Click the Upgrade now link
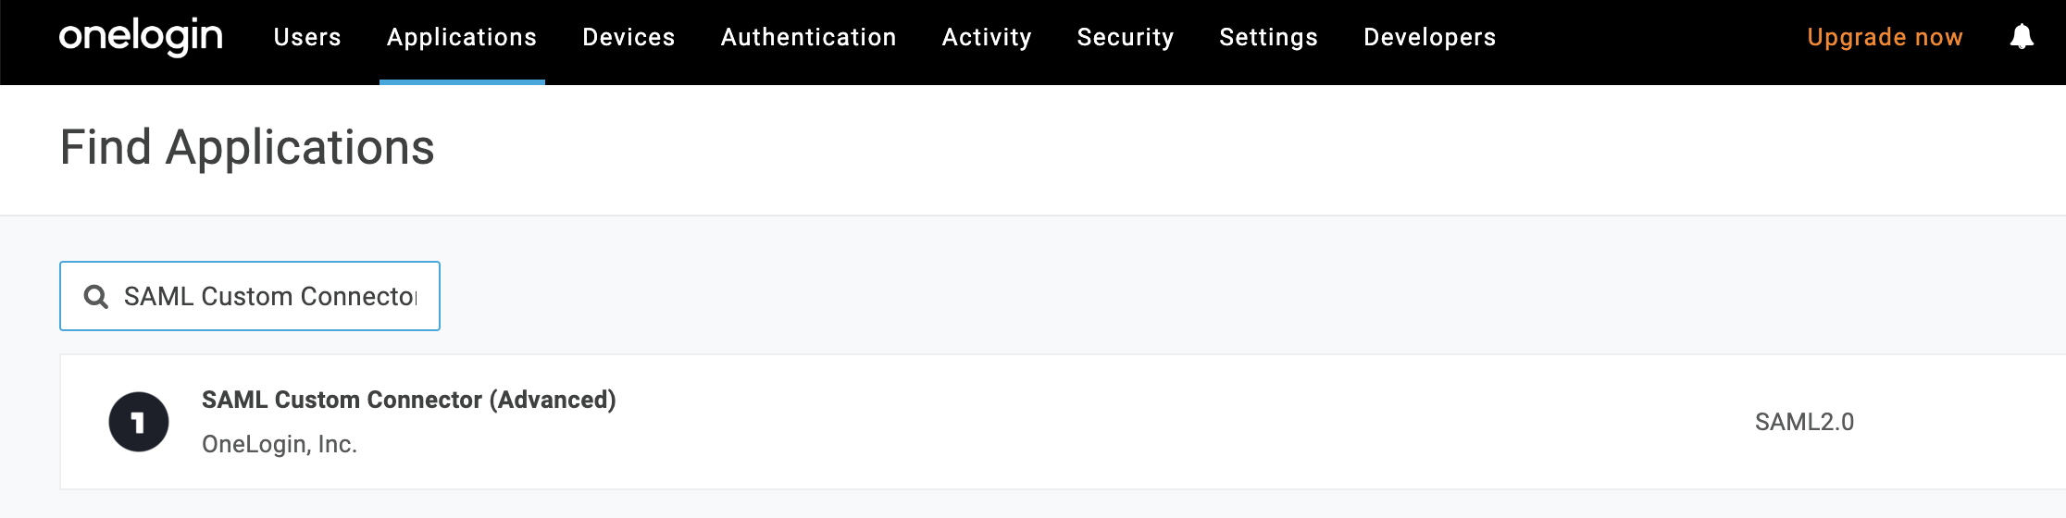This screenshot has width=2066, height=518. pos(1885,37)
